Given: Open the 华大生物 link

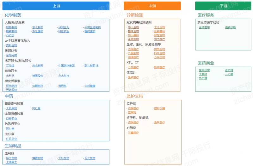Looking at the screenshot, I should coord(133,27).
